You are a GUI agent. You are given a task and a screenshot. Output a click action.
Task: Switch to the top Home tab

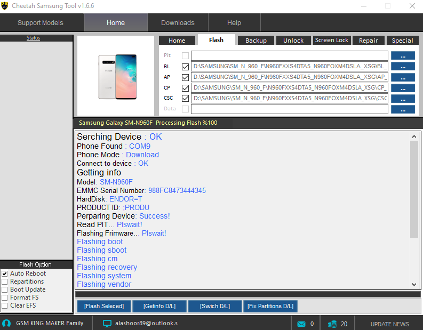pyautogui.click(x=116, y=22)
